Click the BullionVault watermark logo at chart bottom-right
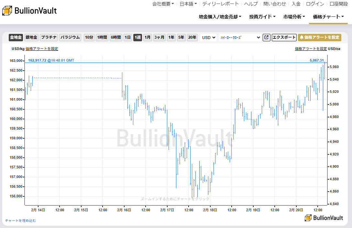This screenshot has height=228, width=352. pos(324,218)
